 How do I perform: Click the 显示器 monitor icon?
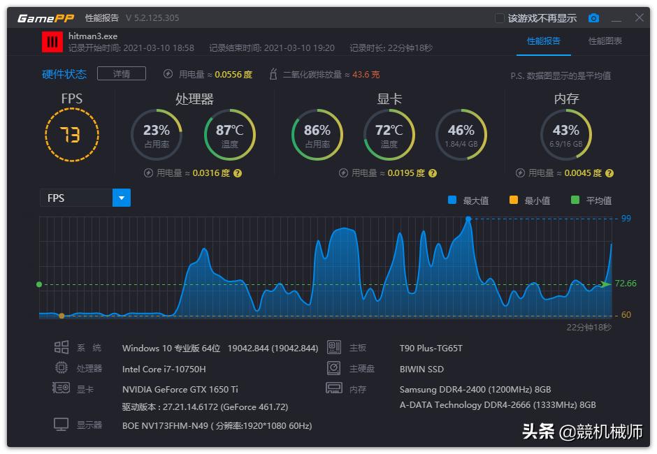pos(61,425)
